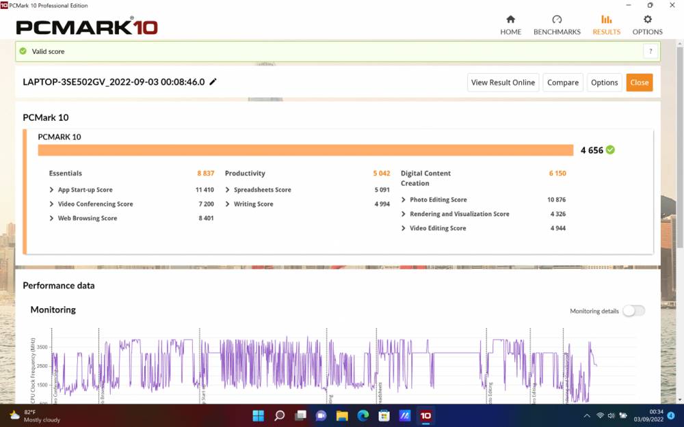Viewport: 684px width, 427px height.
Task: Click the 3500 label on the chart axis
Action: coord(42,347)
